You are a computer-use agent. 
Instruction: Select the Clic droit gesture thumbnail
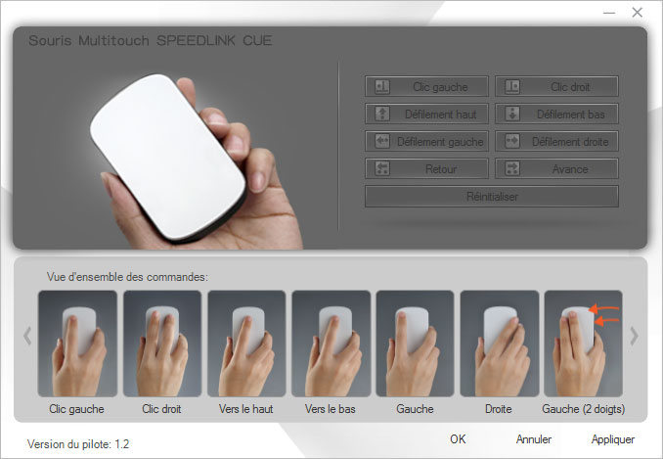tap(161, 343)
